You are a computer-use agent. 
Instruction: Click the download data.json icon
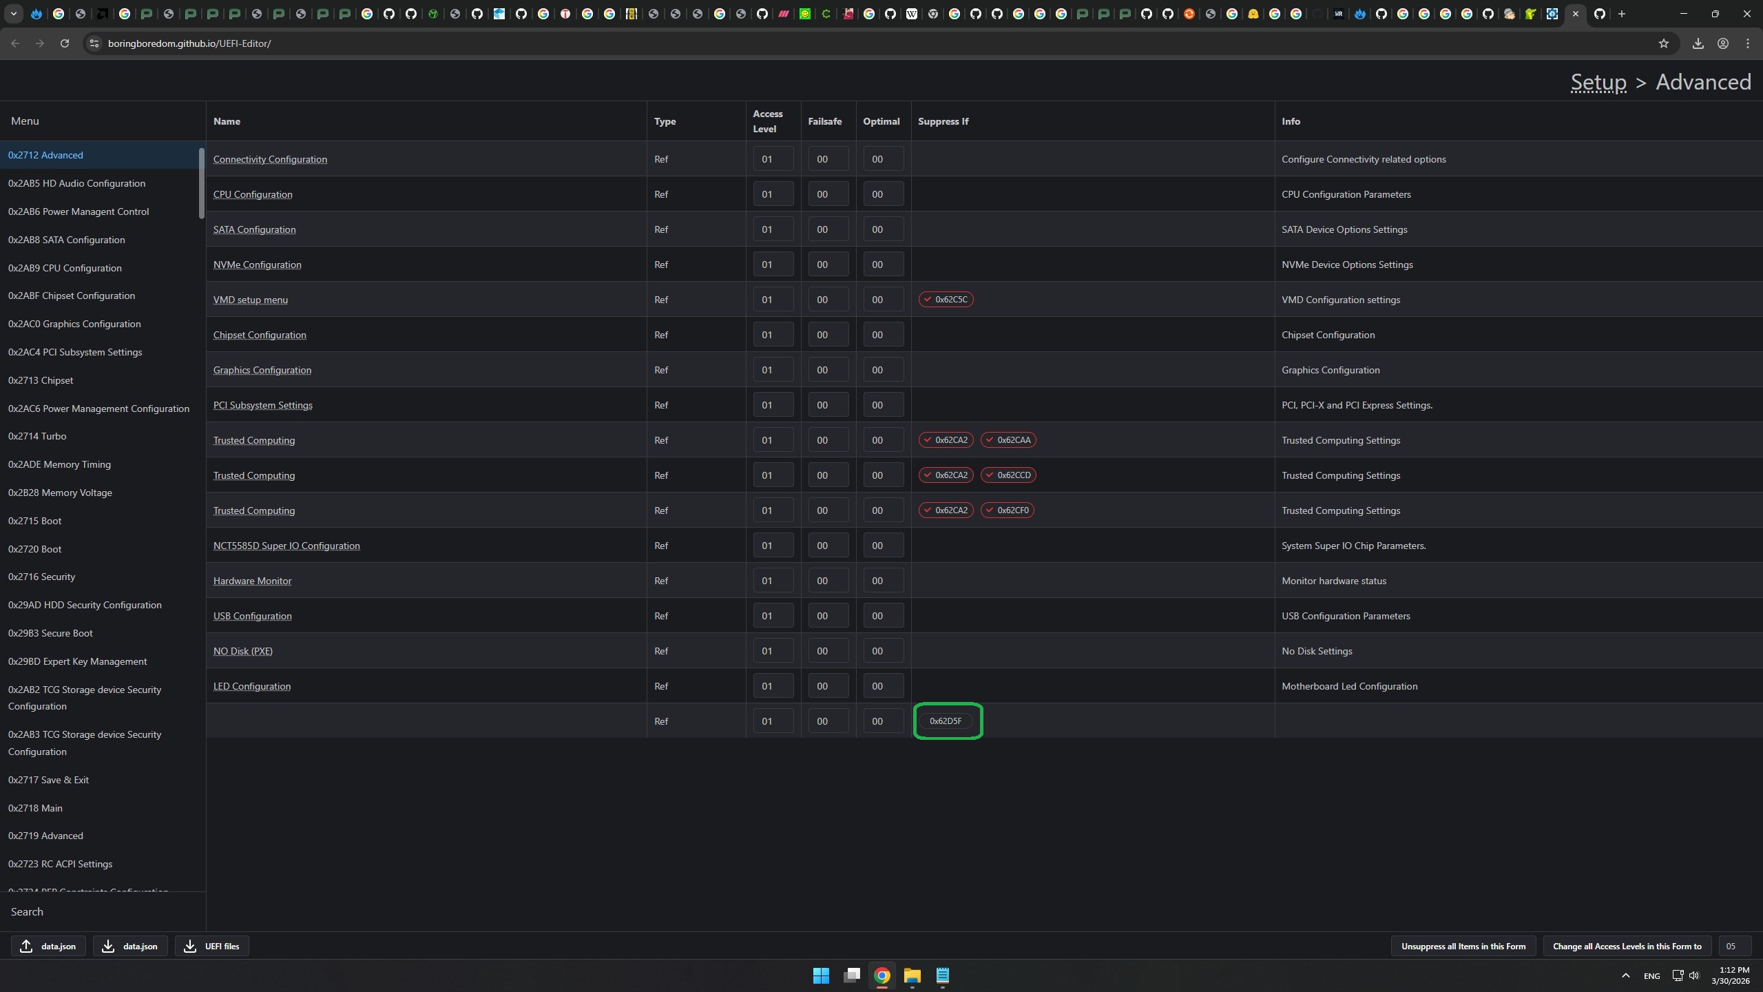(108, 946)
